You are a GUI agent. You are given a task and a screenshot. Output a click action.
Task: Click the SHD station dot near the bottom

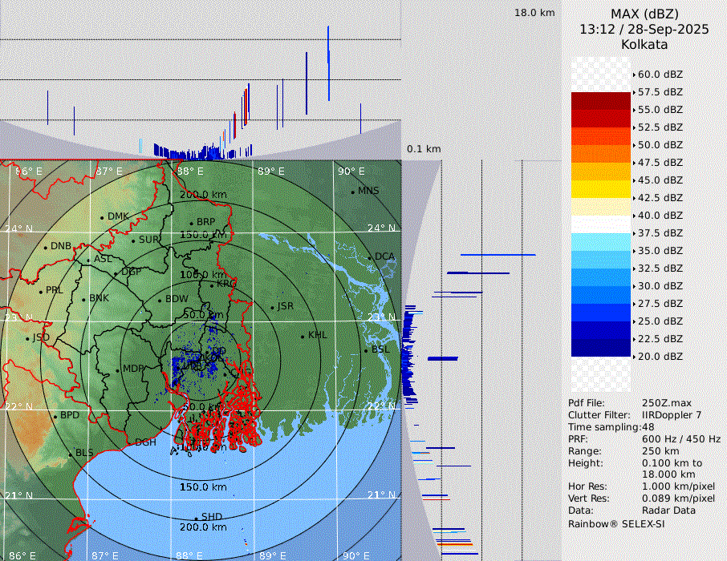(x=196, y=518)
